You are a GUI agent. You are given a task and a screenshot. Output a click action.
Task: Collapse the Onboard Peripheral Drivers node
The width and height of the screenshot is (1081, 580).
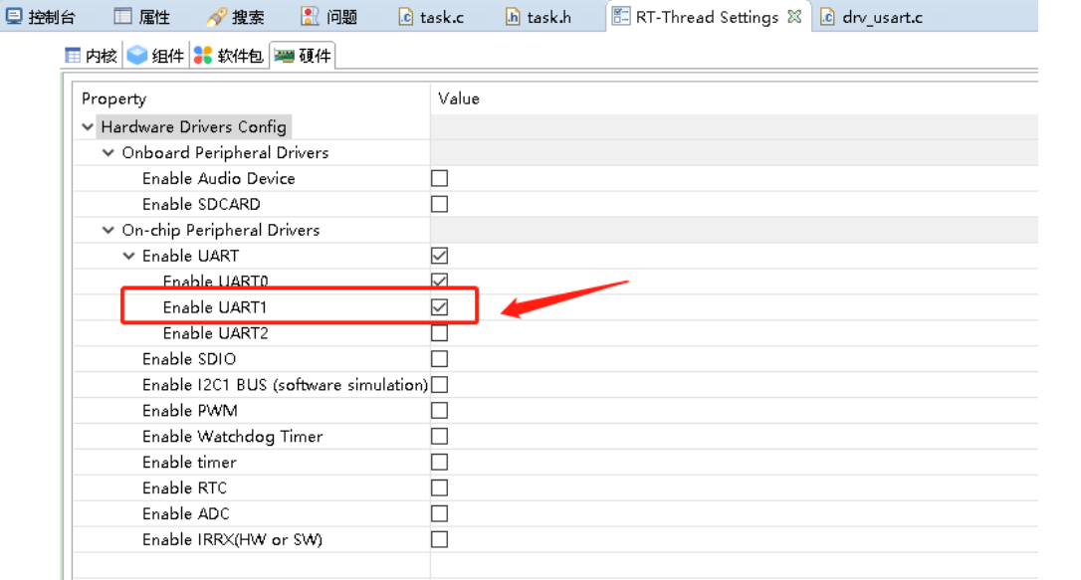(108, 152)
